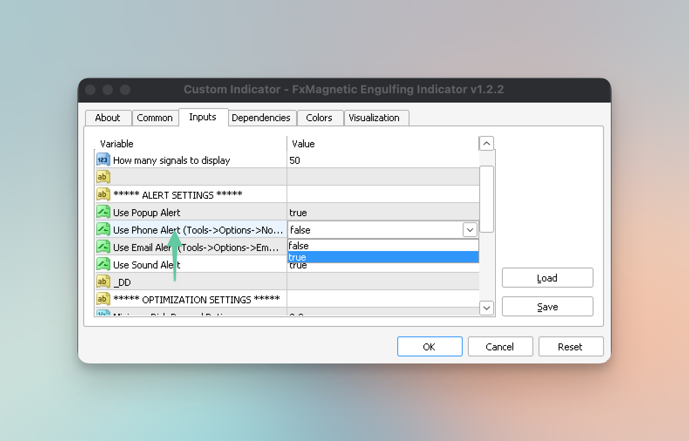Viewport: 689px width, 441px height.
Task: Click the integer icon beside How many signals
Action: (x=103, y=160)
